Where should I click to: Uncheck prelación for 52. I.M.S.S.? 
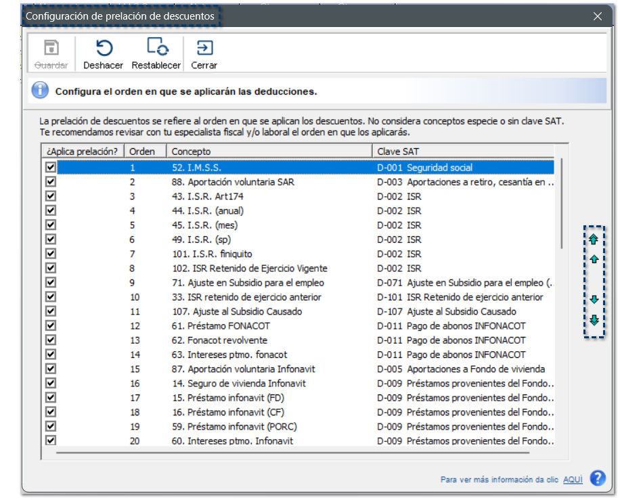51,167
